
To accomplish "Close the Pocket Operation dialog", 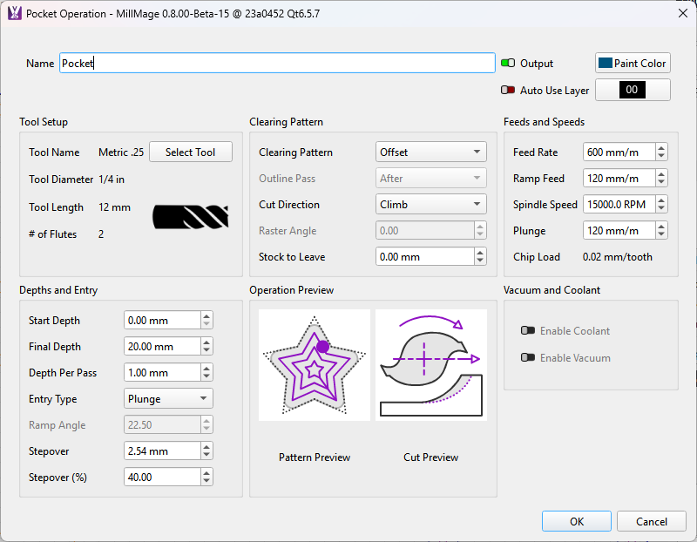I will [683, 13].
